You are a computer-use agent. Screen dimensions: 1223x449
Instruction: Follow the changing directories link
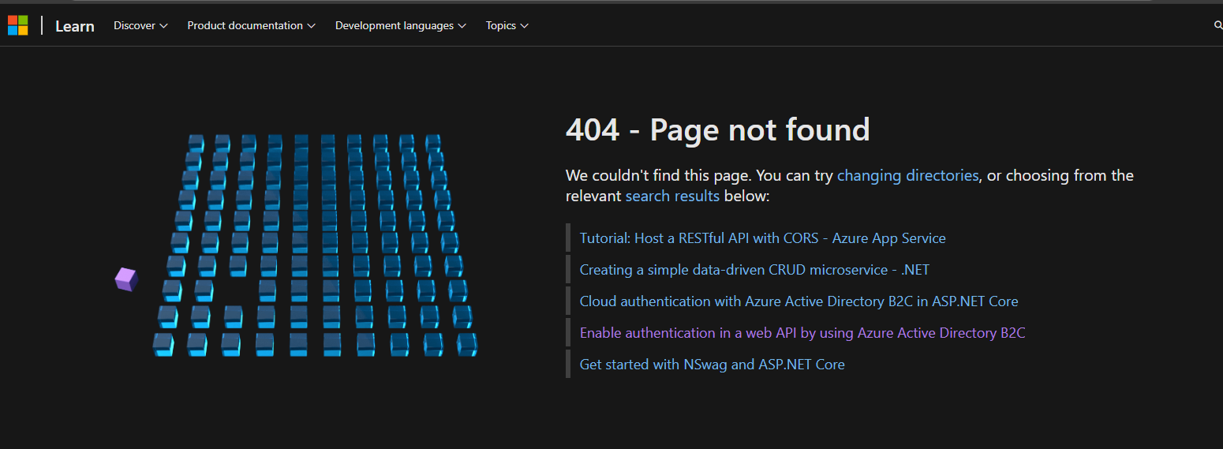[907, 175]
